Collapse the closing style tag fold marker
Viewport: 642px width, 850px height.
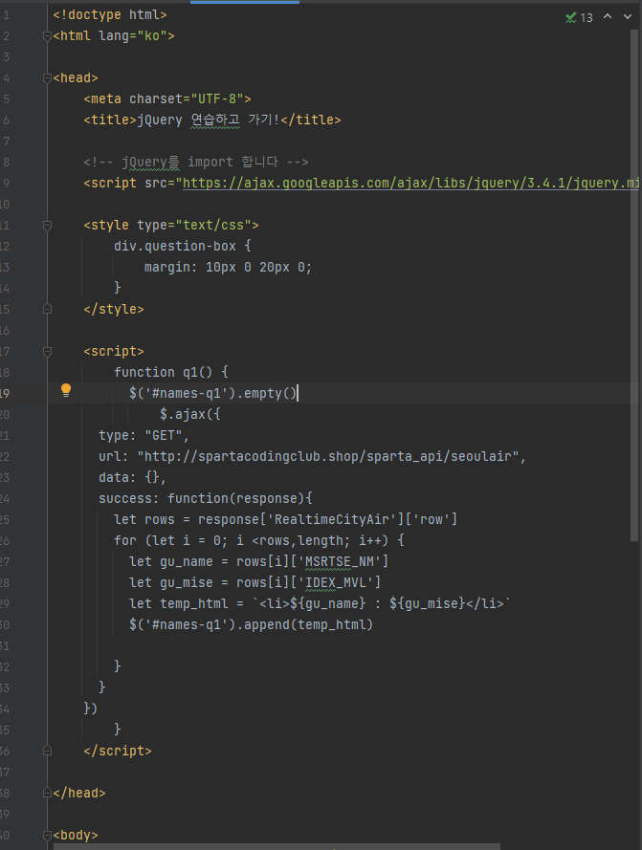pyautogui.click(x=47, y=309)
